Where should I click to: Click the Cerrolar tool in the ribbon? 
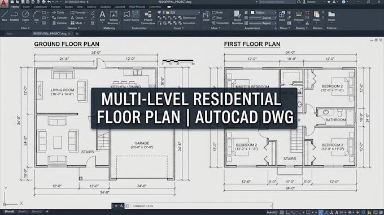(x=59, y=23)
